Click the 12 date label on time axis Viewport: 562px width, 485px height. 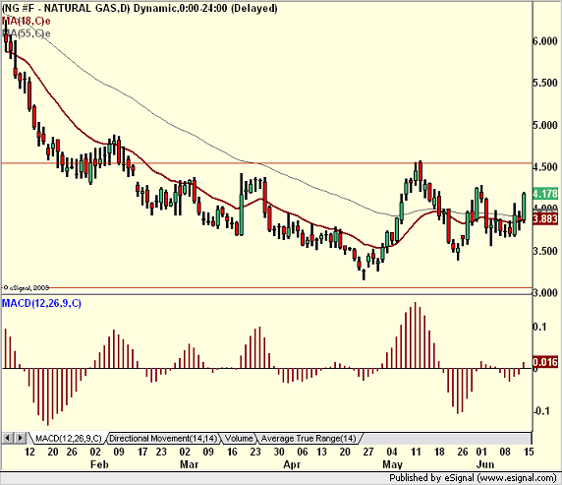tap(29, 452)
